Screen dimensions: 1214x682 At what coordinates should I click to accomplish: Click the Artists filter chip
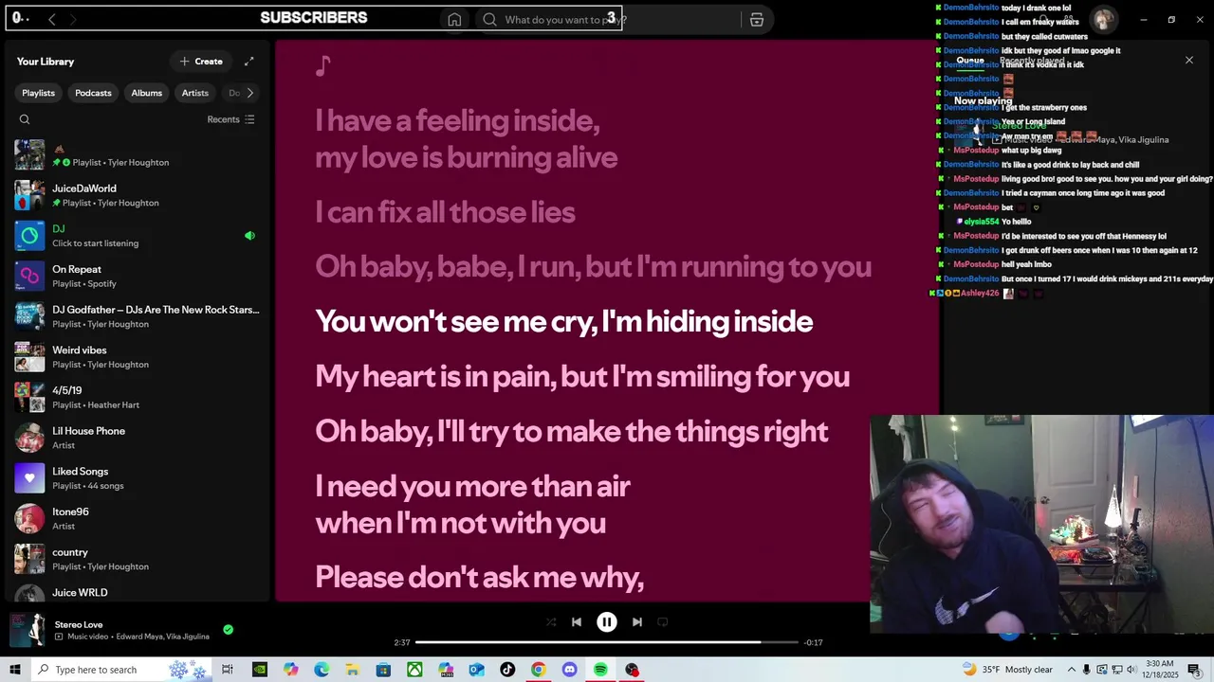[x=195, y=93]
